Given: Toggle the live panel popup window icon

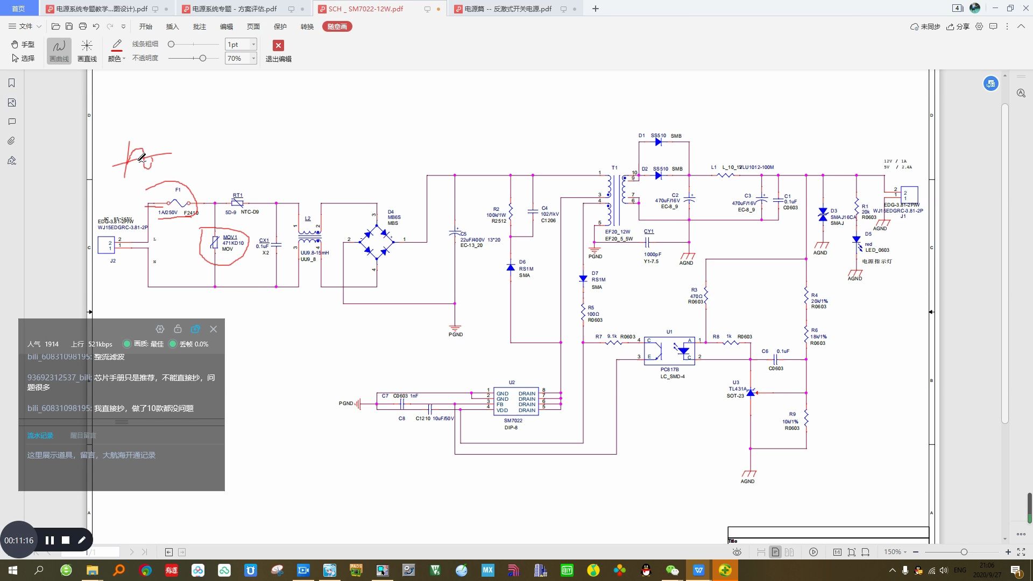Looking at the screenshot, I should click(195, 329).
